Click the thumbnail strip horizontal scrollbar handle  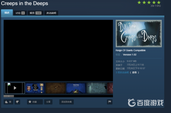(9, 96)
